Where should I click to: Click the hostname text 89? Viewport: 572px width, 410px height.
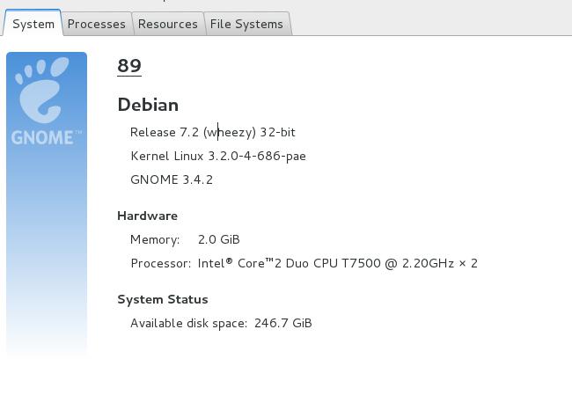[x=129, y=65]
